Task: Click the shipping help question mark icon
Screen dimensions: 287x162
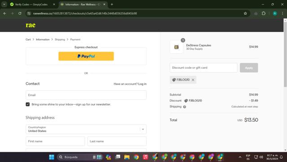Action: coord(185,107)
